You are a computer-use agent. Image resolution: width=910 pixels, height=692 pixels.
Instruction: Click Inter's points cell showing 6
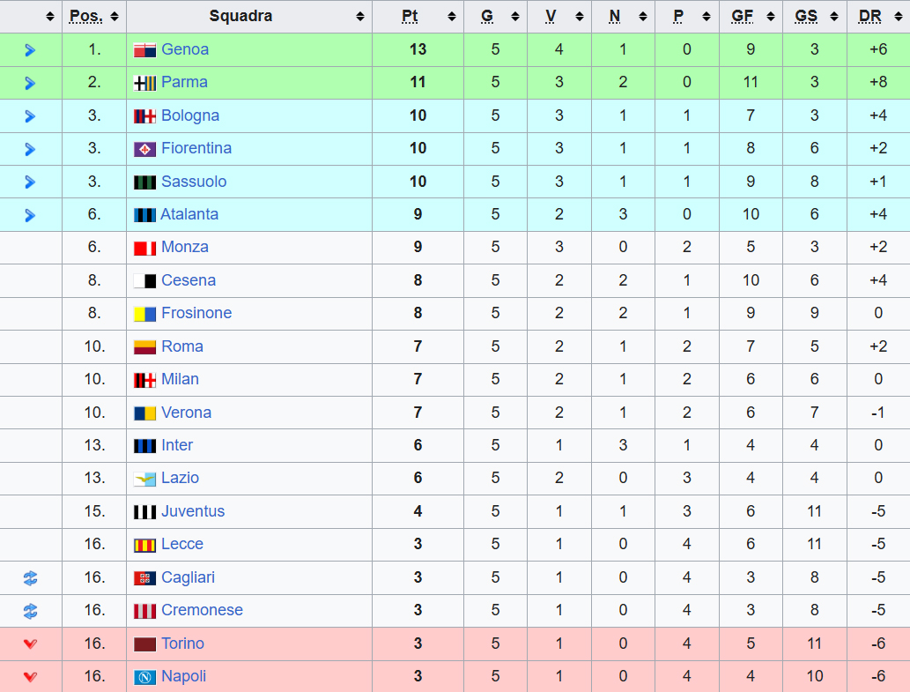tap(418, 445)
